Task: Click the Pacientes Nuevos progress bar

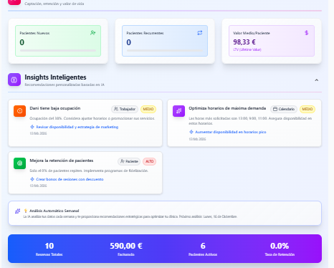Action: point(58,51)
